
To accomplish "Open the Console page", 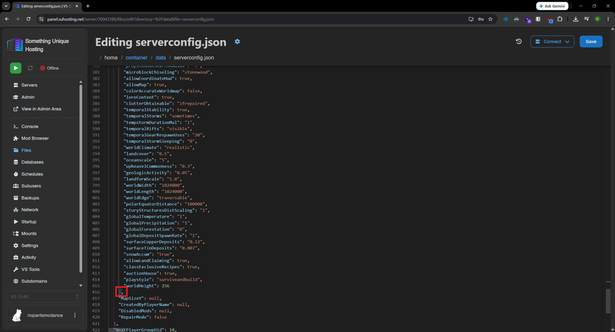I will (x=30, y=126).
